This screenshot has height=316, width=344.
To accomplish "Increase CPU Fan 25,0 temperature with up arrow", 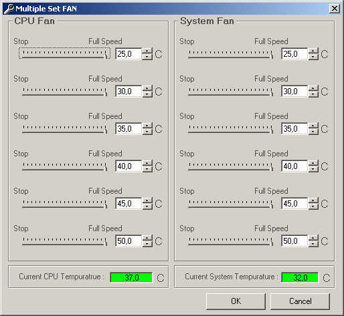I will tap(147, 51).
